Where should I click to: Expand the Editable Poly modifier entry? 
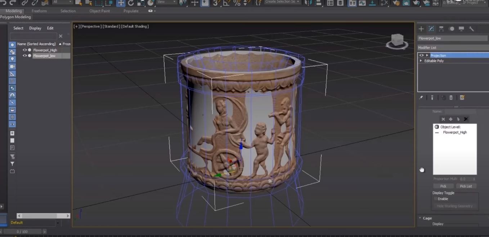pyautogui.click(x=421, y=61)
